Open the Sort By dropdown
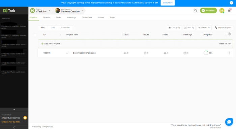This screenshot has height=129, width=236. [x=189, y=28]
